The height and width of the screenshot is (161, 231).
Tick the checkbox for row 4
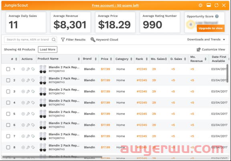click(8, 103)
